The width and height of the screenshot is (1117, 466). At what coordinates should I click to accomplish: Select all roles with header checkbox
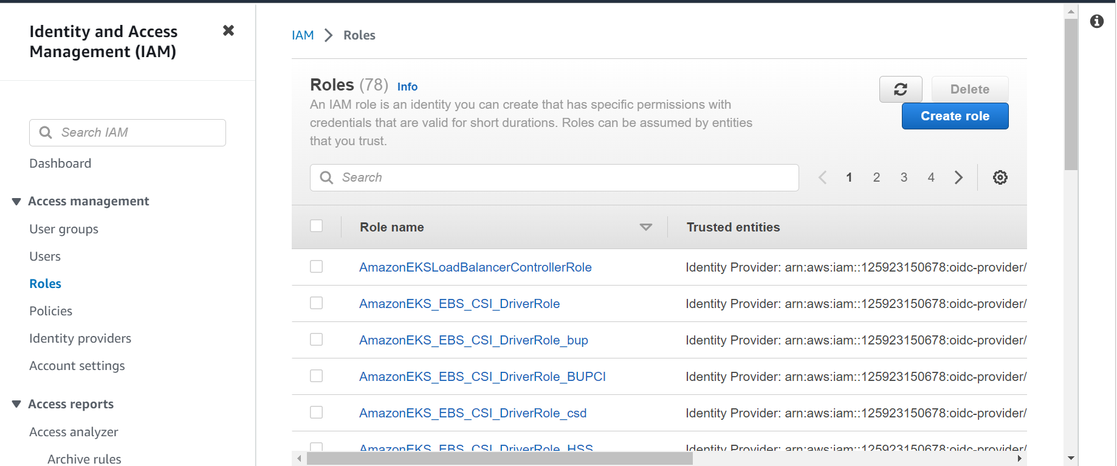tap(317, 226)
